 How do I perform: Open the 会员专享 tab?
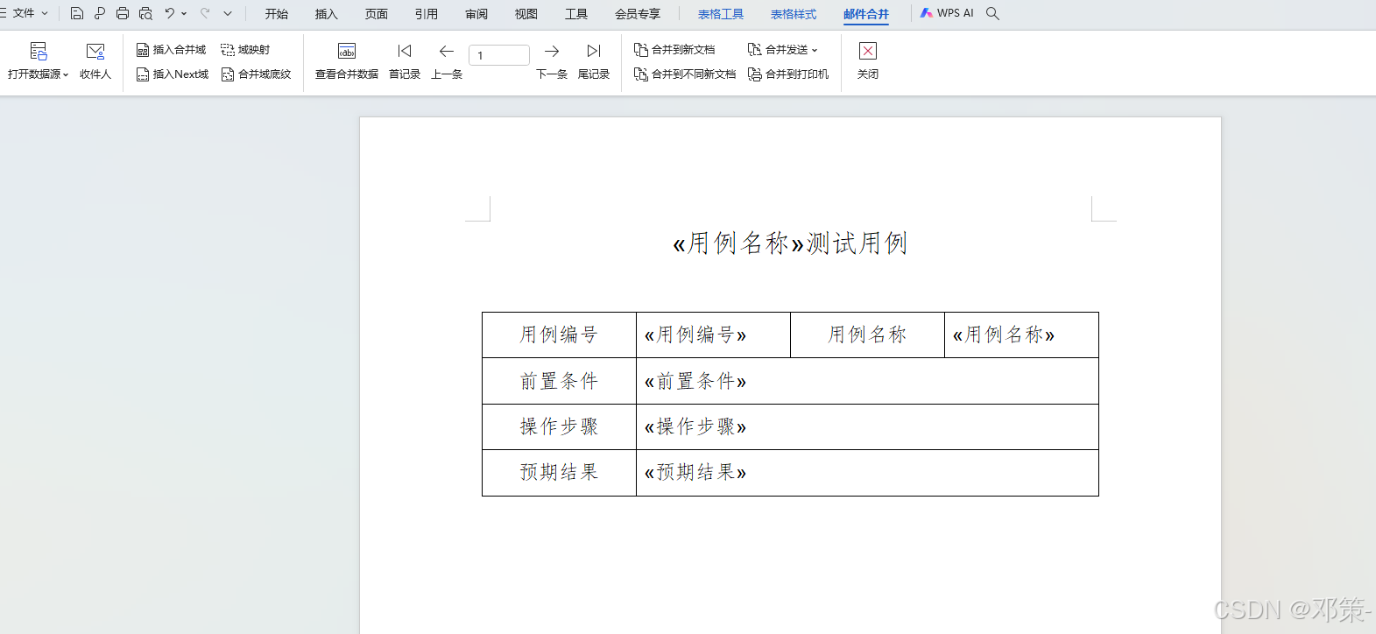tap(638, 14)
